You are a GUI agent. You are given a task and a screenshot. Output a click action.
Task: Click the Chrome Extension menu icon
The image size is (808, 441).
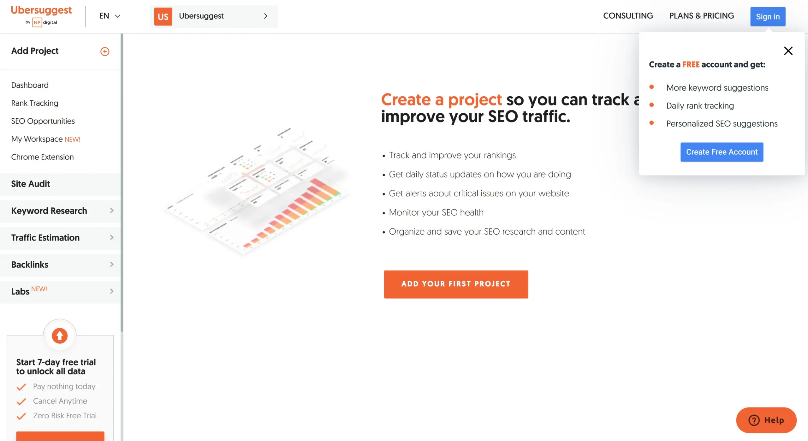coord(42,158)
